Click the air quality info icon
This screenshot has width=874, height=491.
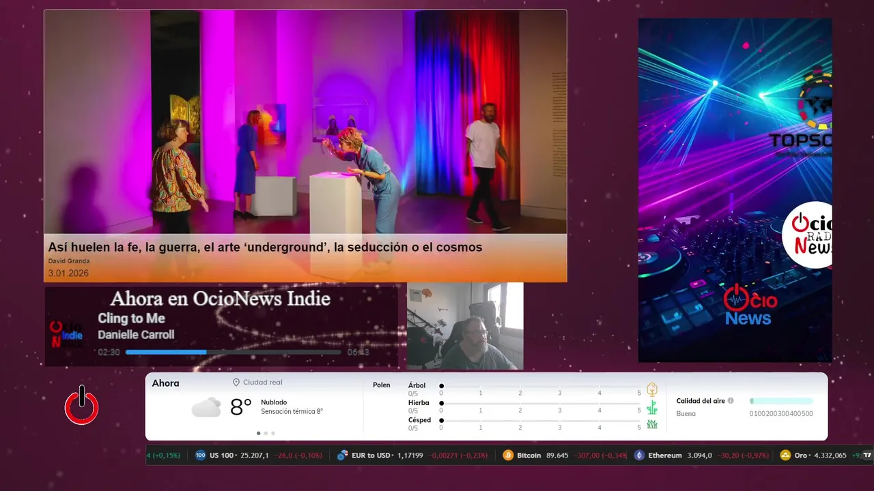click(x=731, y=401)
